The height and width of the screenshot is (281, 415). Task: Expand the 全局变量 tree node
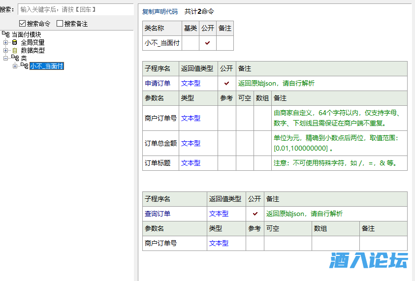5,42
